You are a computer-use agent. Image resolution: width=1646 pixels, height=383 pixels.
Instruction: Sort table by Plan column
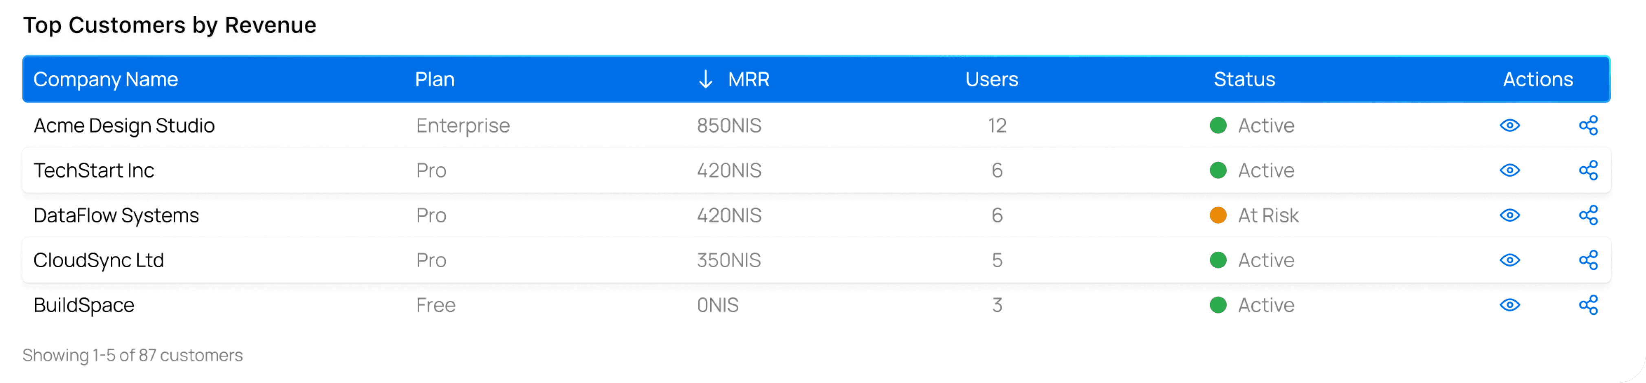click(x=434, y=79)
